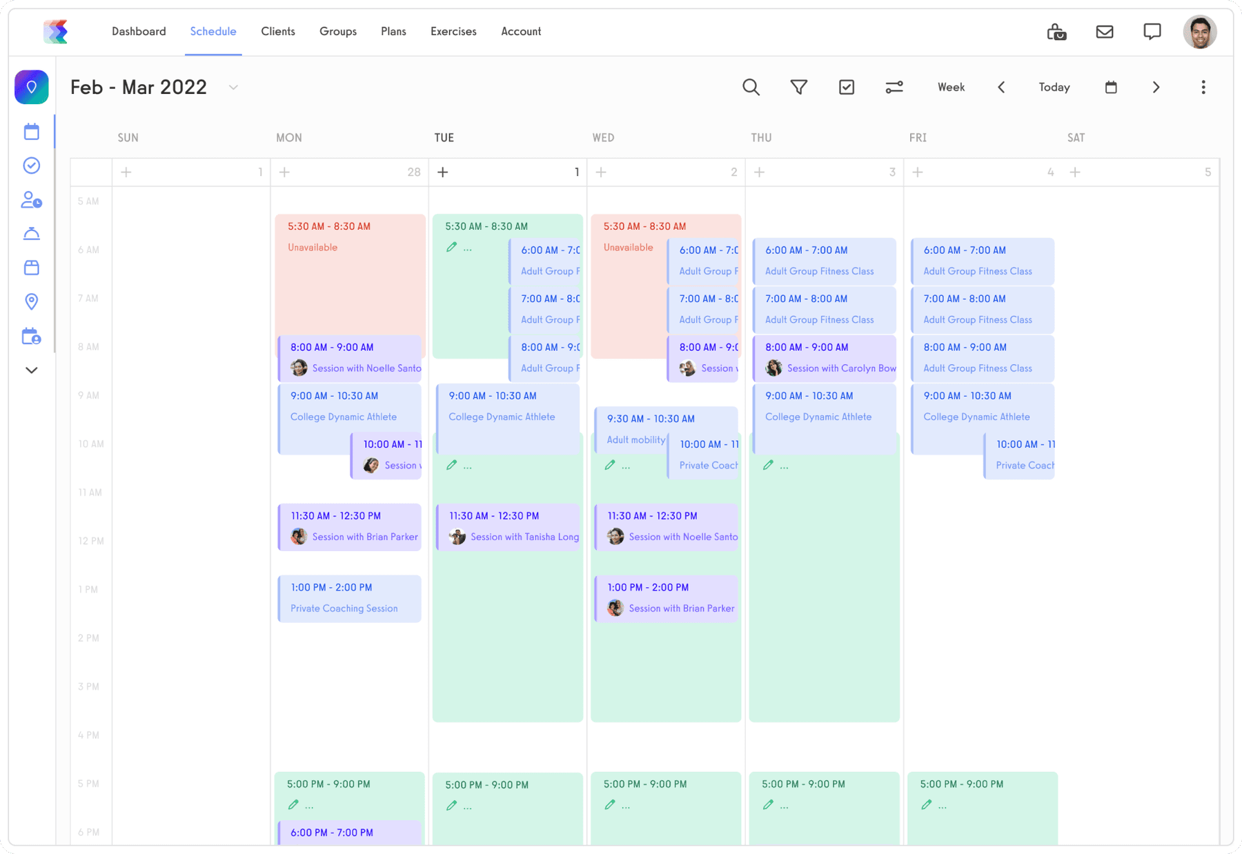Open the three-dot more options menu
1242x854 pixels.
pyautogui.click(x=1203, y=88)
